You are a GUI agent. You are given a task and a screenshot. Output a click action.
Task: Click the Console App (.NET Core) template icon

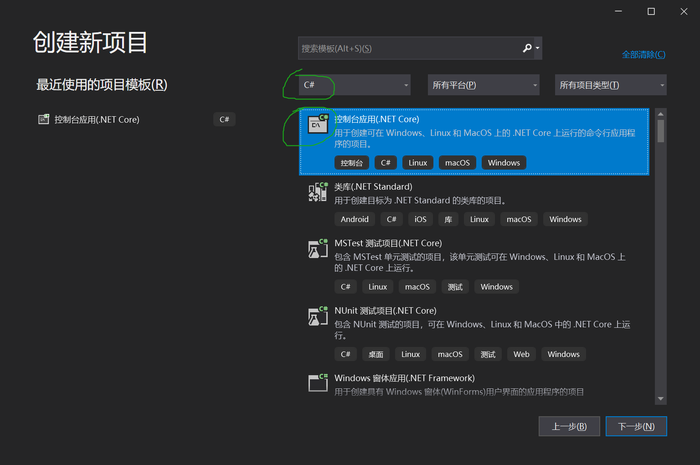pyautogui.click(x=318, y=124)
